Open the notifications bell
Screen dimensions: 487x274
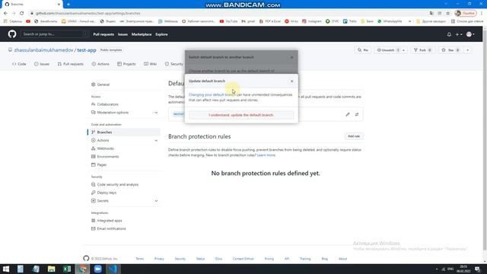tap(449, 34)
